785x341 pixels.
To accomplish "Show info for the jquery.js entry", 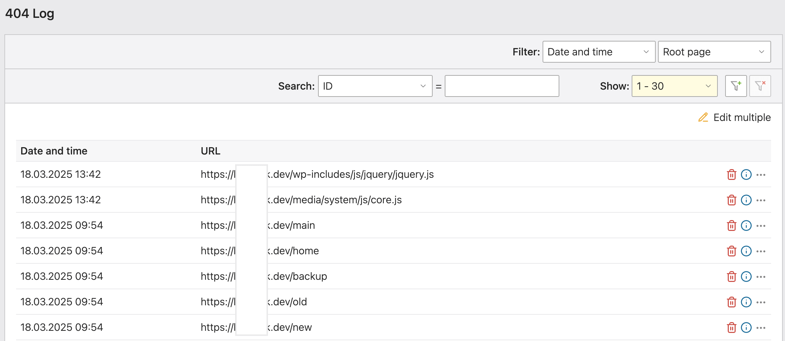I will [x=746, y=175].
